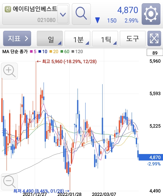Open the 1분 minute interval dropdown

click(x=78, y=38)
